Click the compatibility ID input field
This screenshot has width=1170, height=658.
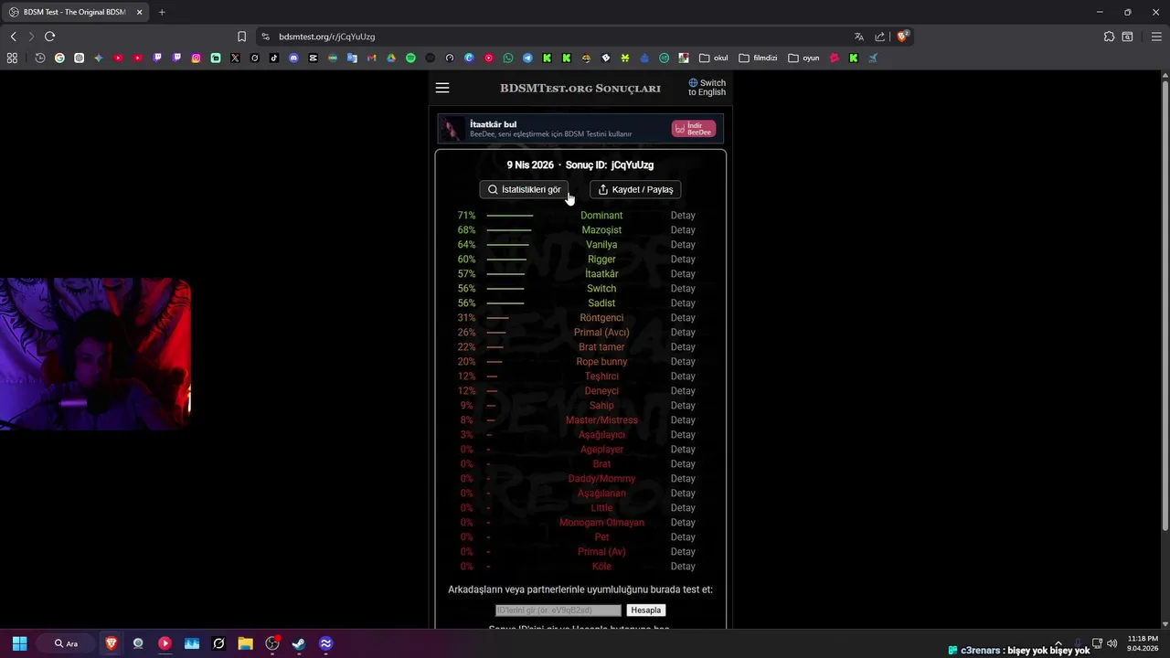click(x=558, y=610)
